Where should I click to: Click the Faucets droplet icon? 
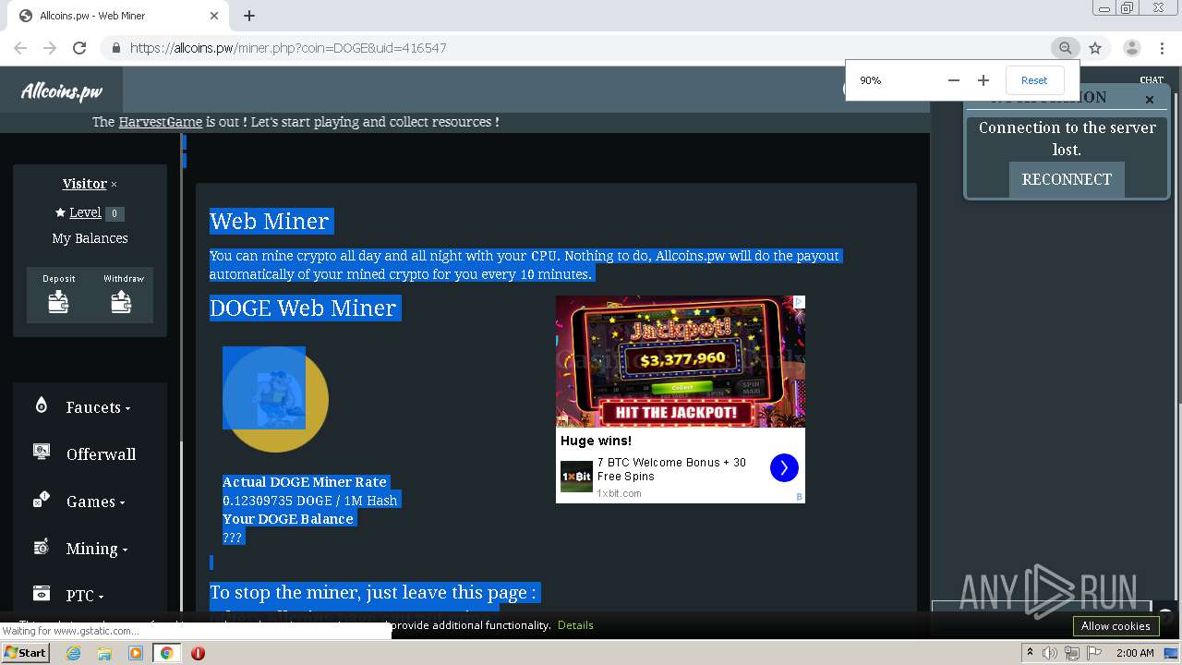point(41,405)
